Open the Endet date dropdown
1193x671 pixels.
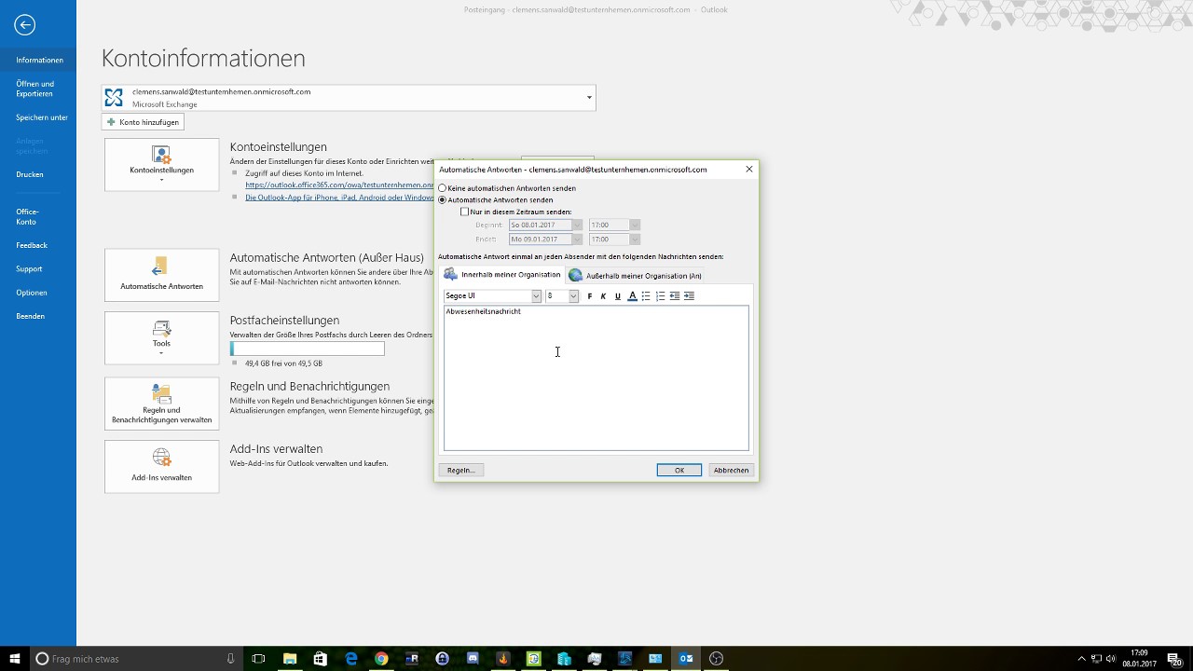(x=578, y=240)
